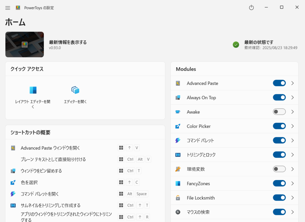This screenshot has height=222, width=305.
Task: Click the マウスの検索 module icon
Action: [178, 212]
